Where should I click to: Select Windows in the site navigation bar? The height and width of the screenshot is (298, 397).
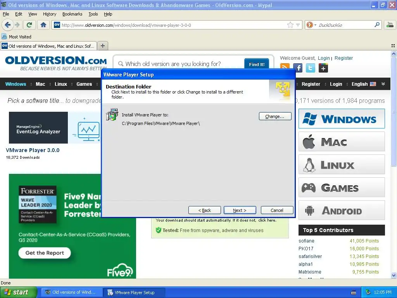[x=16, y=84]
